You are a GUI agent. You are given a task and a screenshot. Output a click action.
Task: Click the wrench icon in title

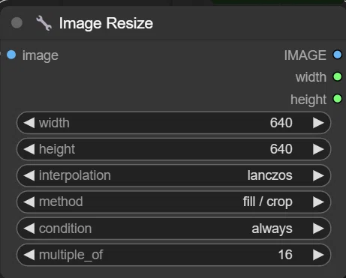pos(44,23)
